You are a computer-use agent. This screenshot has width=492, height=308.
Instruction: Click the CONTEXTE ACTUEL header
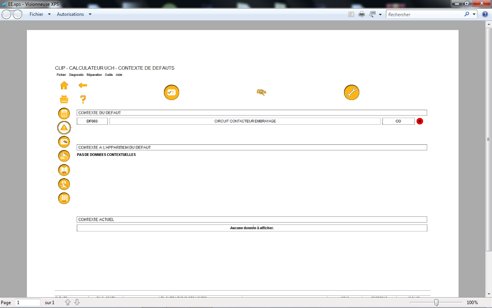(x=252, y=219)
